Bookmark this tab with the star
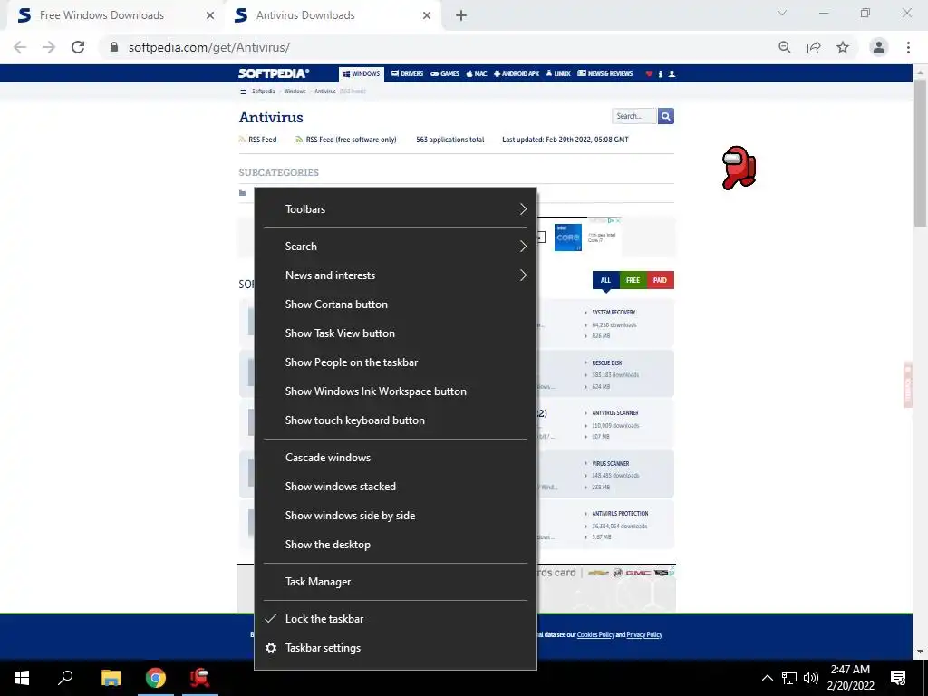The height and width of the screenshot is (696, 928). 843,47
